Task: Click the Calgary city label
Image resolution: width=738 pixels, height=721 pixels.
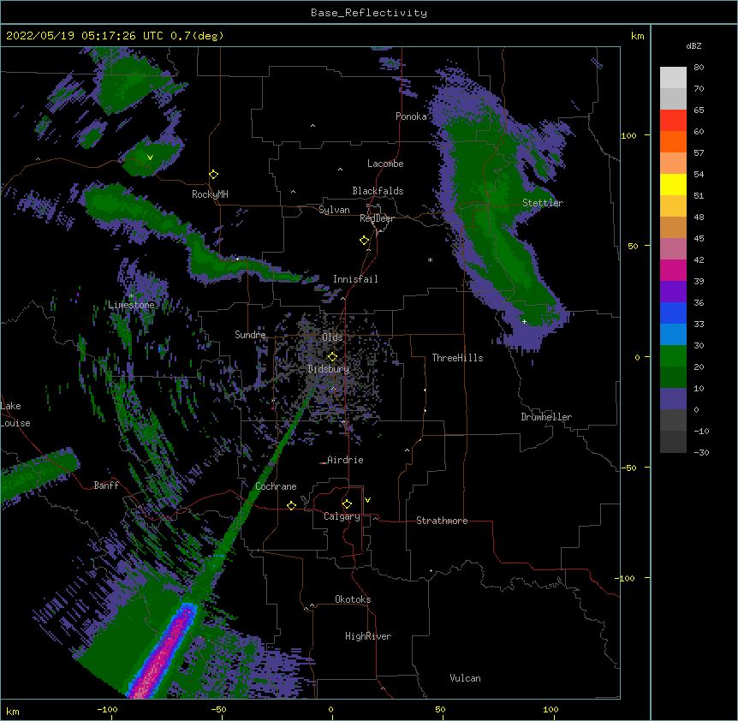Action: click(x=342, y=516)
